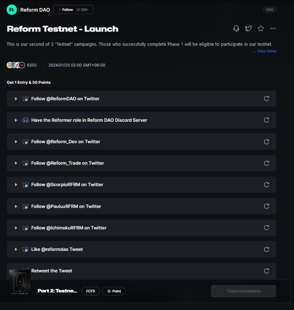Expand the Like @reformdao Tweet arrow
Screen dimensions: 294x310
(x=16, y=249)
